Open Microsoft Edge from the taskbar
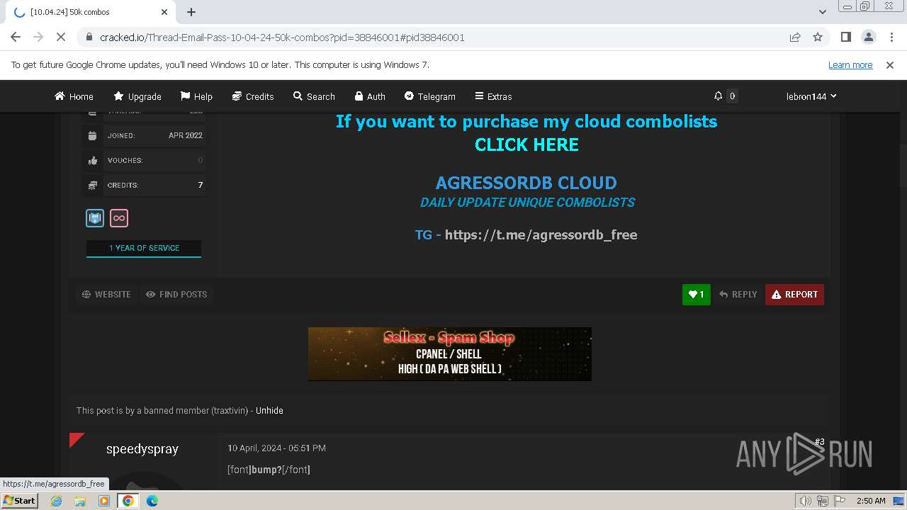This screenshot has width=907, height=510. tap(152, 501)
